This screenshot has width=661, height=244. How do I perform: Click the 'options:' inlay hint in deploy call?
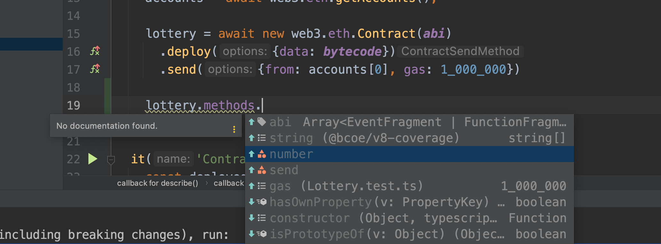tap(245, 51)
